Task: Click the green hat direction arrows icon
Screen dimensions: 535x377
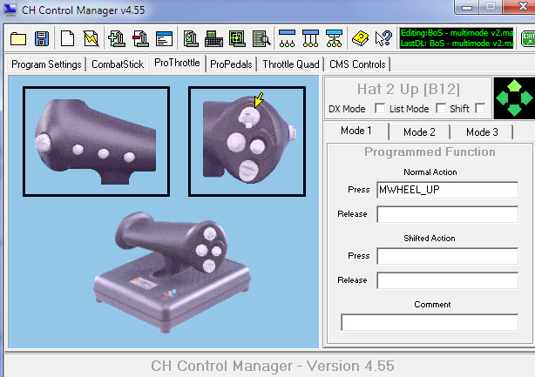Action: pos(514,98)
